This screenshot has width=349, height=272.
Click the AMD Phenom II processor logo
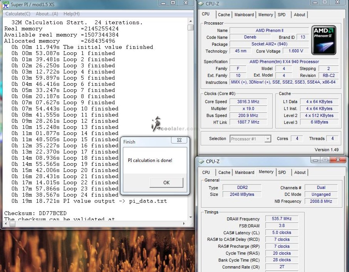[x=324, y=40]
